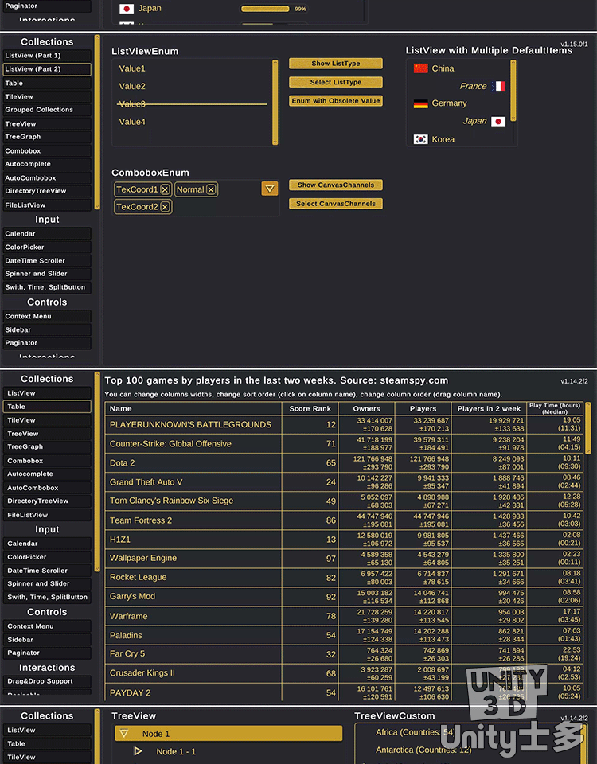The height and width of the screenshot is (764, 597).
Task: Select Grouped Collections in sidebar
Action: [x=46, y=110]
